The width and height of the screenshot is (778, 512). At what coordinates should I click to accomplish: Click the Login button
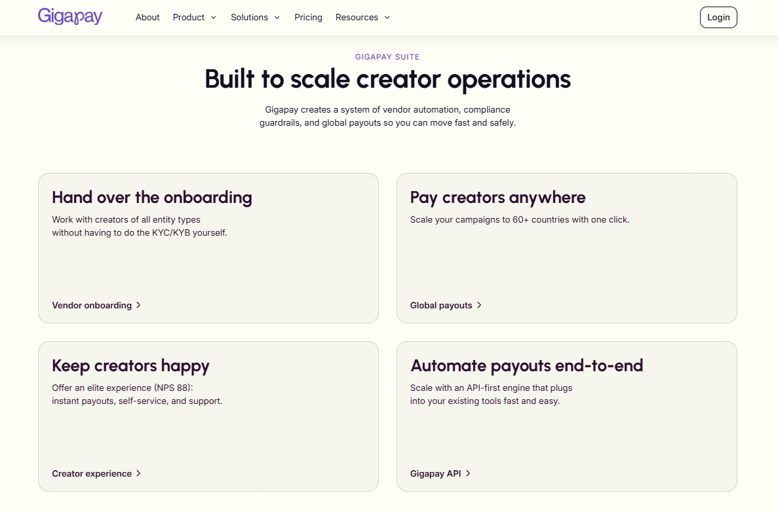tap(718, 17)
